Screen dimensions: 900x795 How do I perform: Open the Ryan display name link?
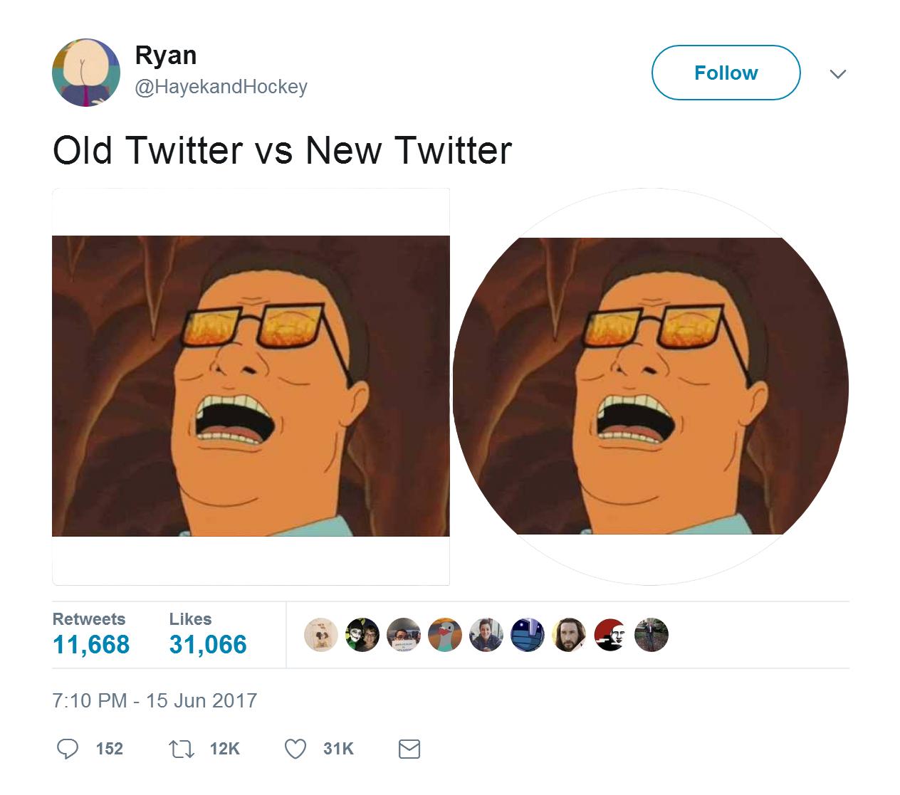[165, 56]
